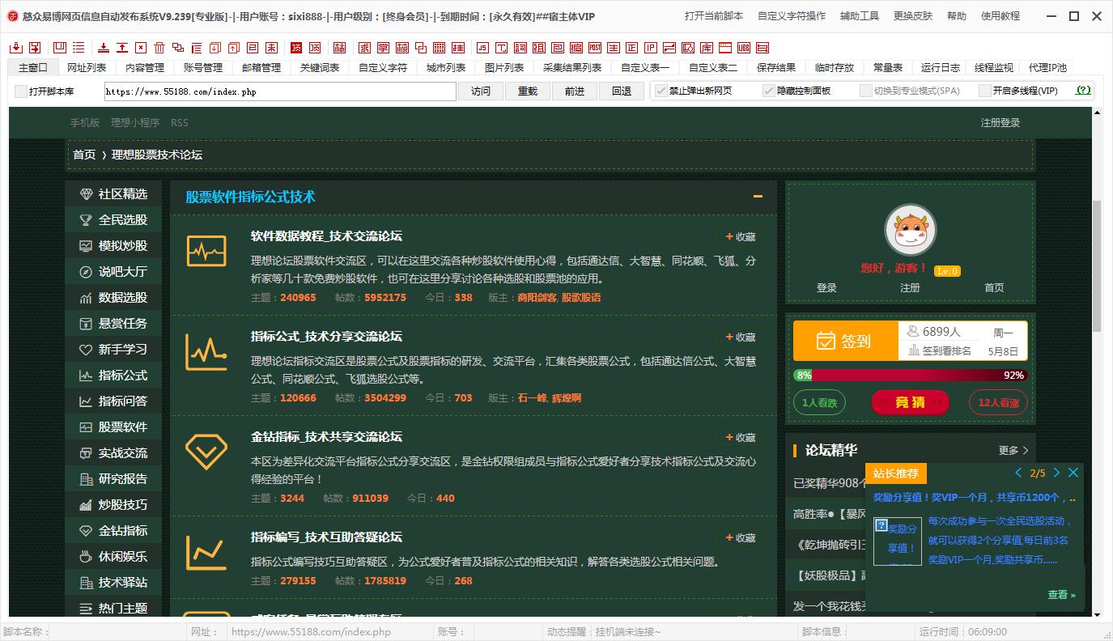Open the 账号管理 tab
The width and height of the screenshot is (1113, 641).
pyautogui.click(x=203, y=68)
